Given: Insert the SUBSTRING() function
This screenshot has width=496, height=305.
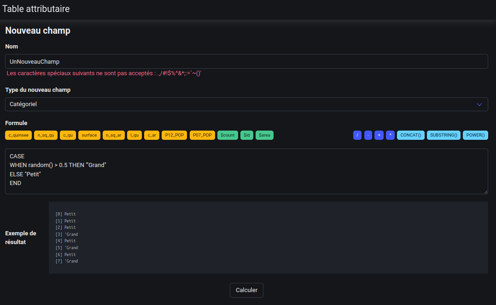Looking at the screenshot, I should [x=443, y=135].
